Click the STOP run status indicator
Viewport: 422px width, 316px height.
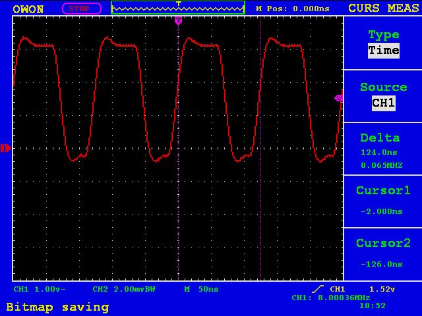click(82, 9)
